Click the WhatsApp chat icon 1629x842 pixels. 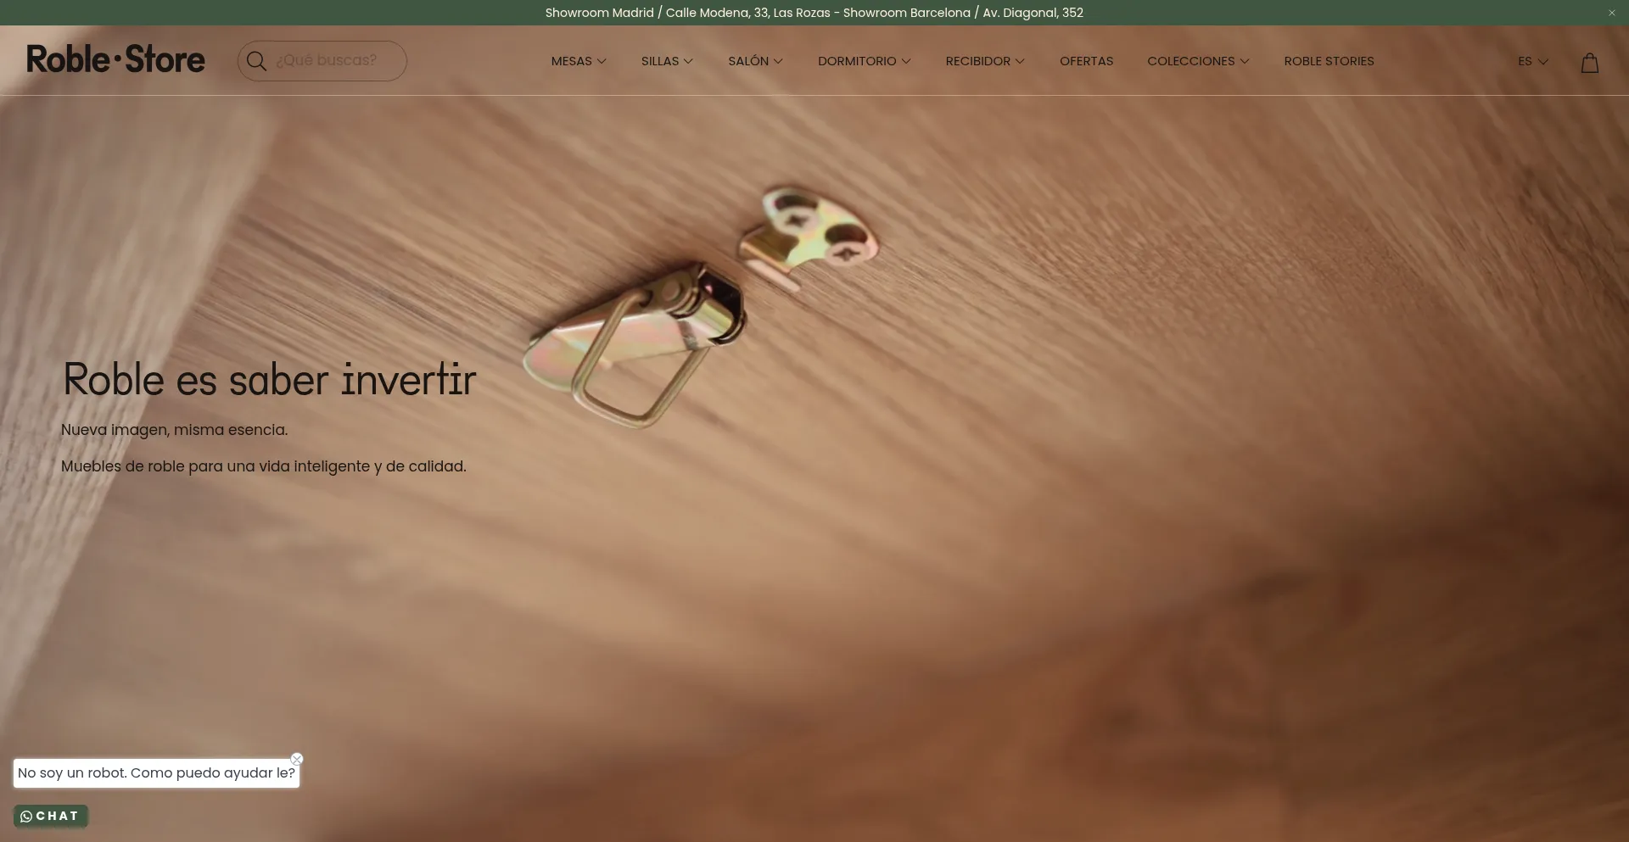pos(26,817)
